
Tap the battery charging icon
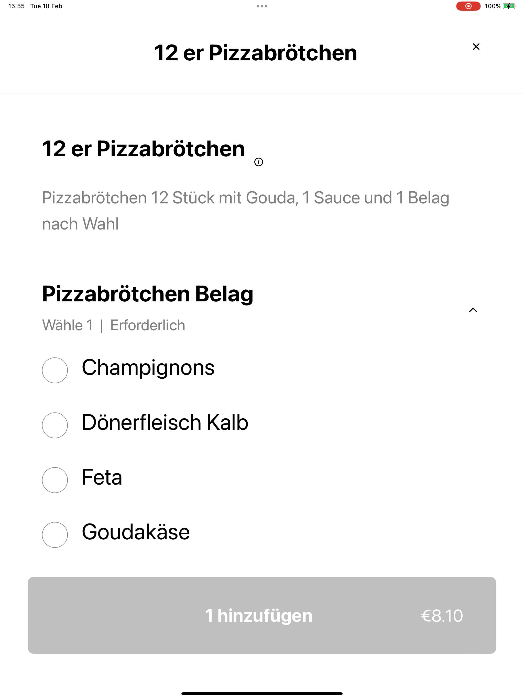coord(509,6)
